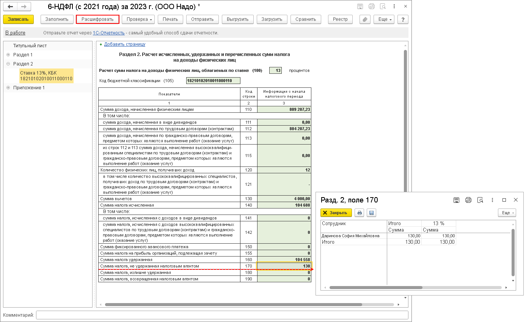Click the 13 % column header
526x322 pixels.
[x=438, y=224]
